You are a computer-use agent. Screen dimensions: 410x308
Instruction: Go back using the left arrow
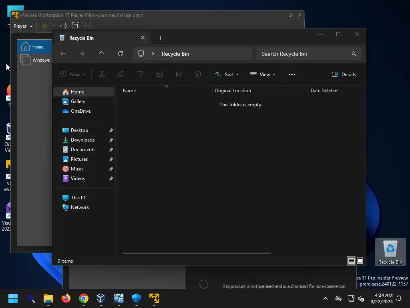(63, 54)
